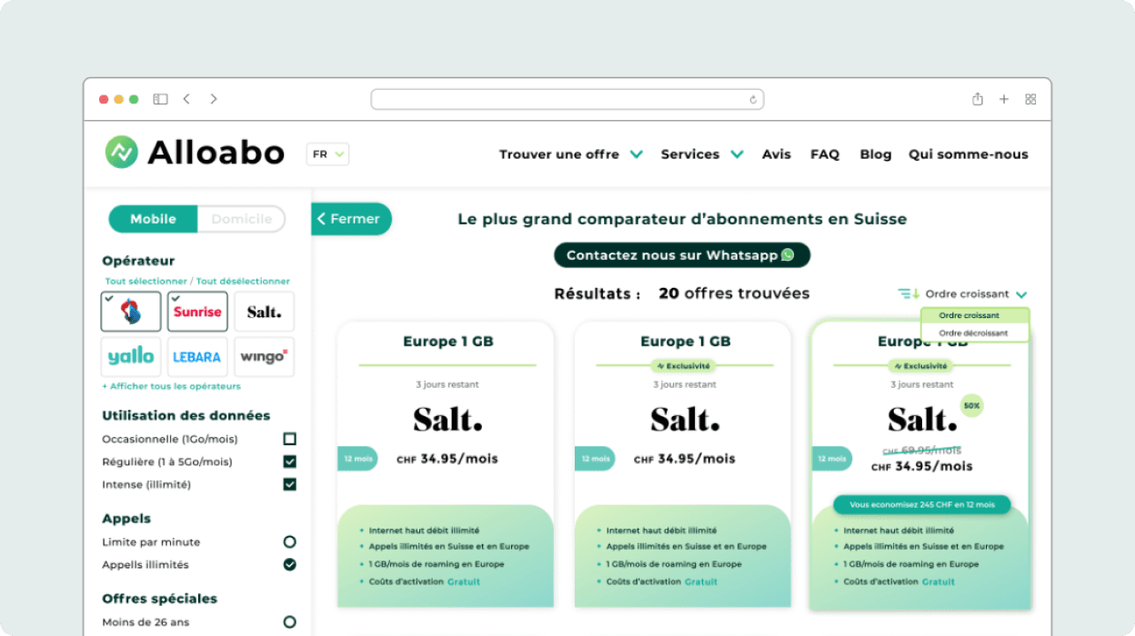Click Vous economisez 245 CHF banner
The image size is (1135, 636).
922,504
